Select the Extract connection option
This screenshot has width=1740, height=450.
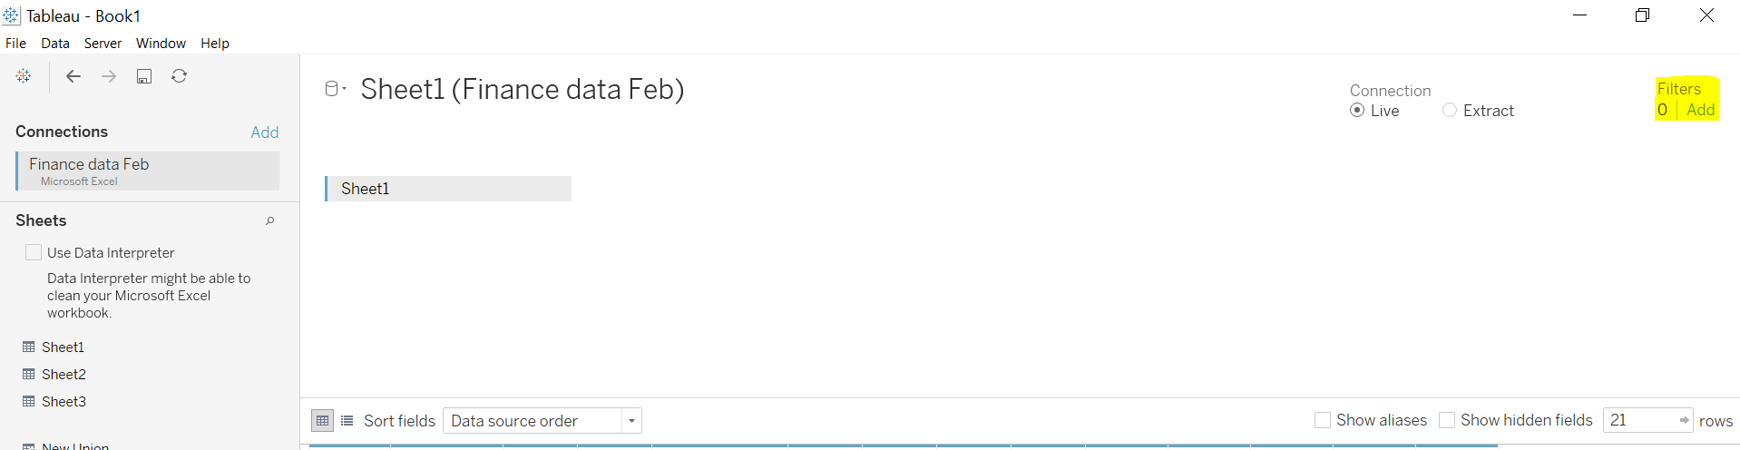[1450, 111]
